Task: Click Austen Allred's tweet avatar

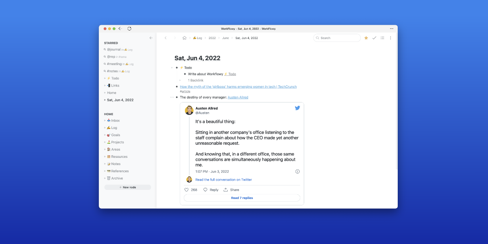Action: pyautogui.click(x=189, y=110)
